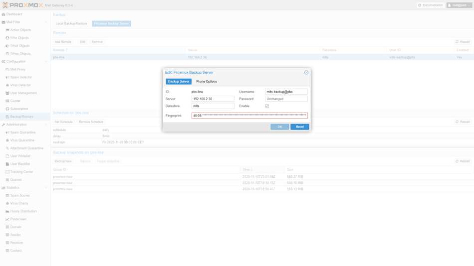This screenshot has width=474, height=266.
Task: Open the Local Backup/Restore tab
Action: 71,23
